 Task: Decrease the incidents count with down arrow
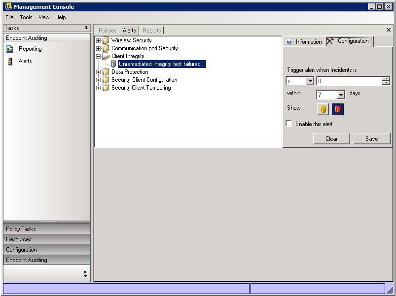[386, 83]
